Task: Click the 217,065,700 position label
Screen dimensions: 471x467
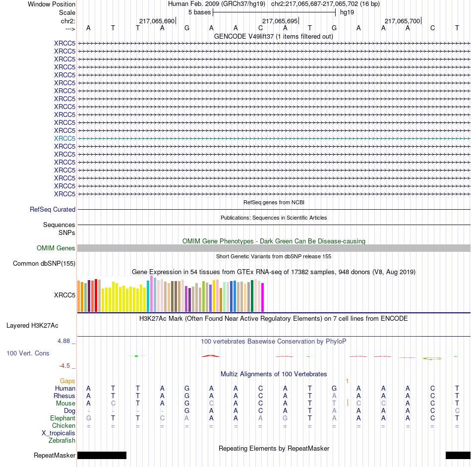Action: pyautogui.click(x=402, y=21)
